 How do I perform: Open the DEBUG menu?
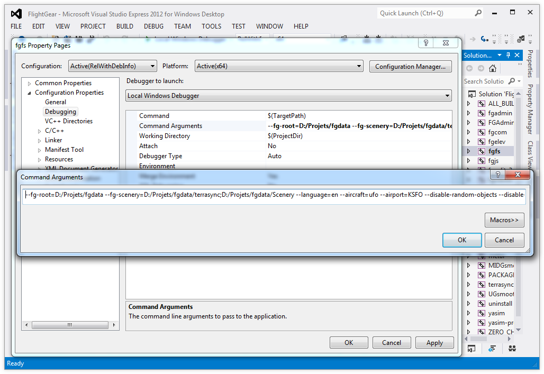pos(153,26)
